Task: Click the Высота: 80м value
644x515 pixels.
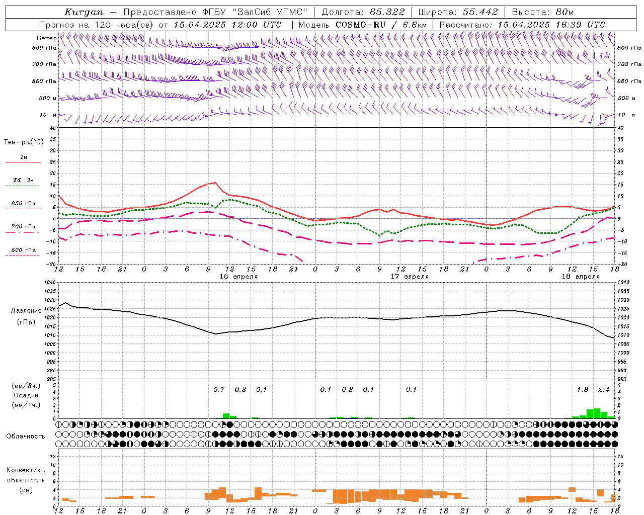Action: click(x=542, y=12)
